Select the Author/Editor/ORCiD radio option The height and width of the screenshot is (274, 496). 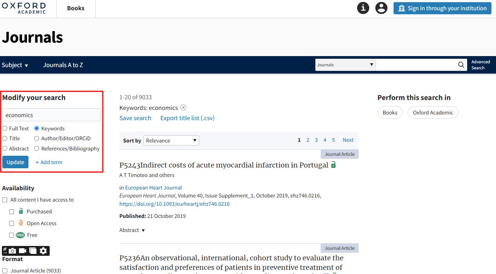click(37, 139)
